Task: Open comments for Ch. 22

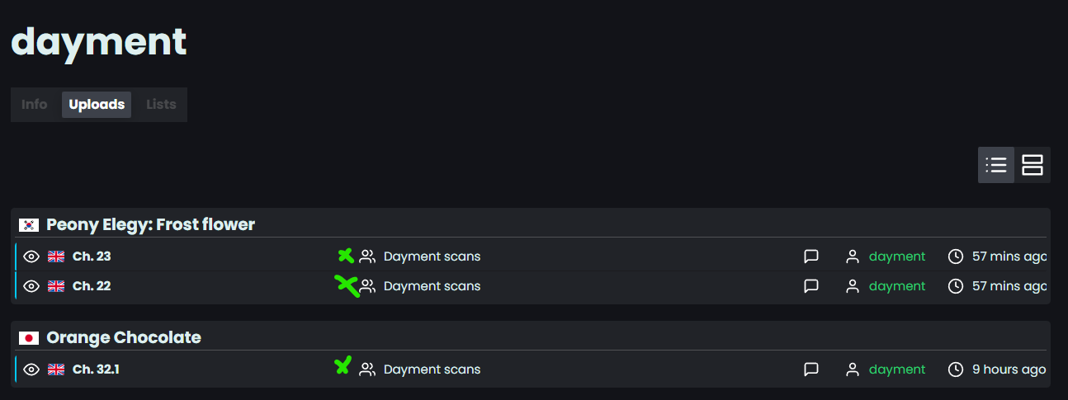Action: (811, 286)
